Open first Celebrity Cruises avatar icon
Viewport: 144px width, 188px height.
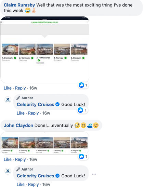coord(8,99)
